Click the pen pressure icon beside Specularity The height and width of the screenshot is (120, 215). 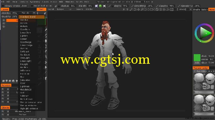click(179, 6)
